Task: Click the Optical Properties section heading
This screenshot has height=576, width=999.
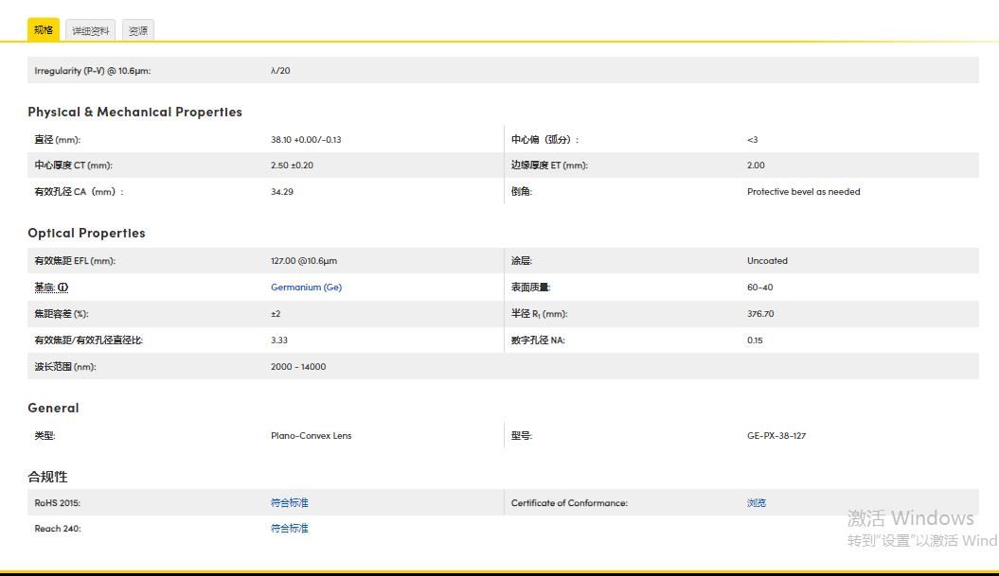Action: (x=85, y=233)
